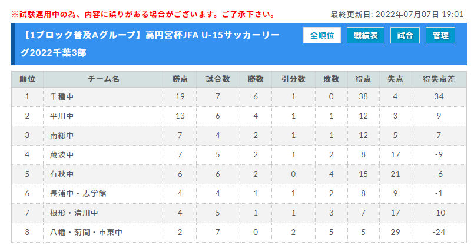
Task: Click the league title heading
Action: [x=150, y=44]
